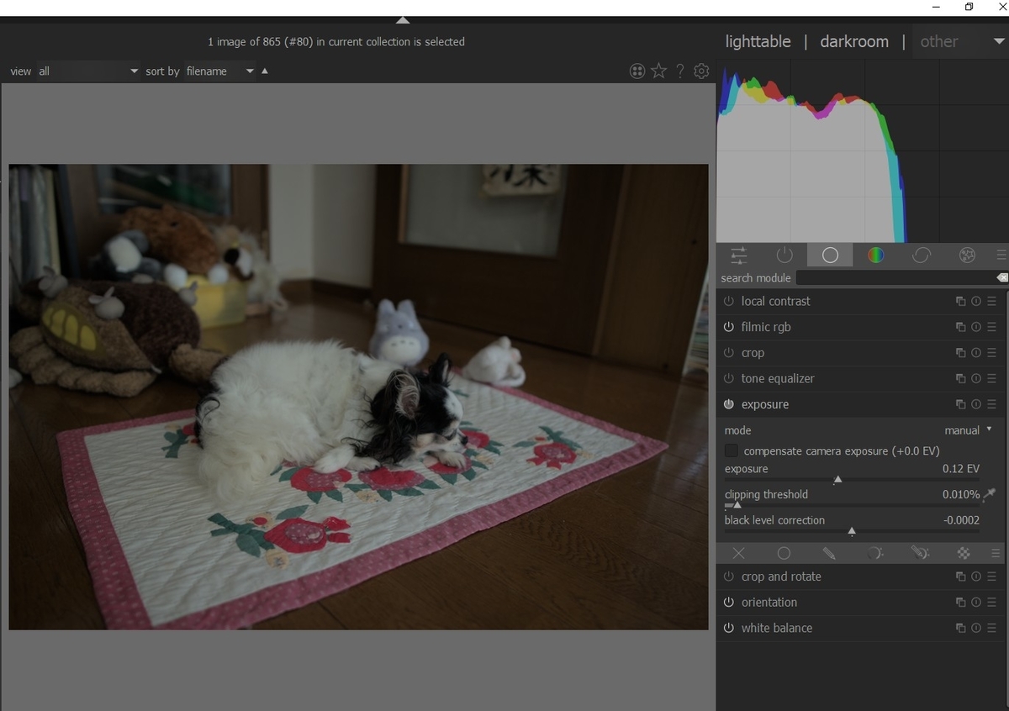Disable the orientation module
Image resolution: width=1009 pixels, height=711 pixels.
pyautogui.click(x=729, y=603)
